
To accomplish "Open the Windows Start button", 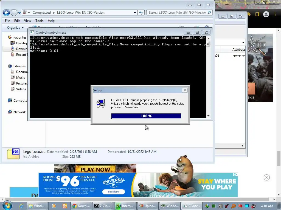I will (x=7, y=205).
